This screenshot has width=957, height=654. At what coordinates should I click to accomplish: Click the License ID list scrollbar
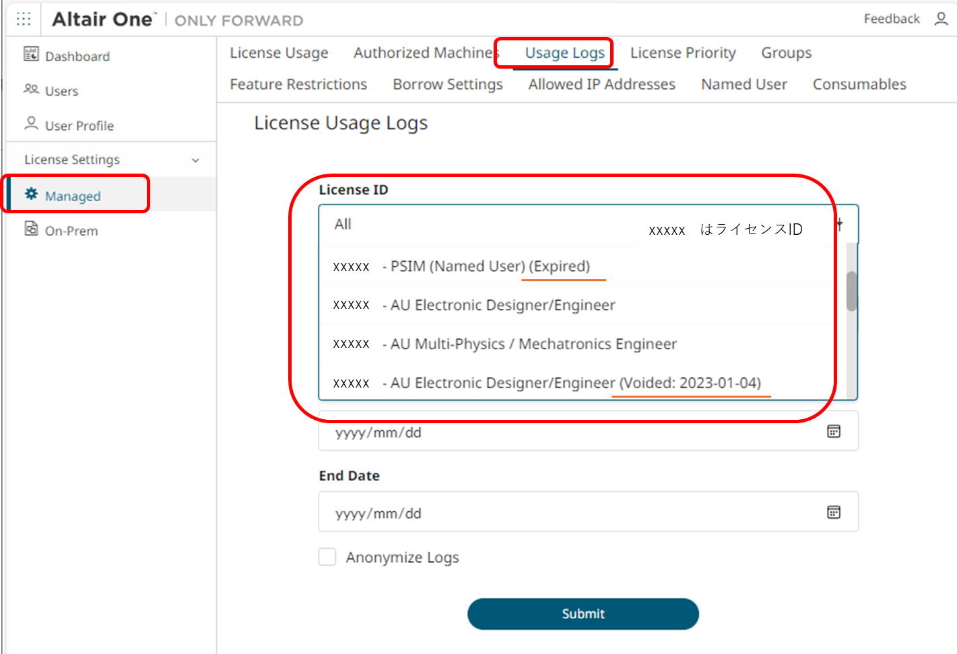click(851, 291)
